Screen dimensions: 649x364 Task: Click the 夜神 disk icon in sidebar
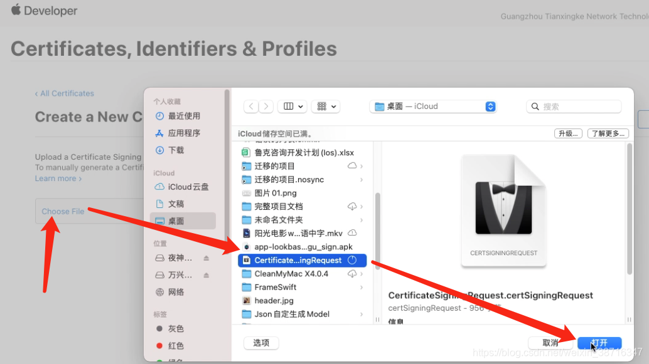coord(160,258)
